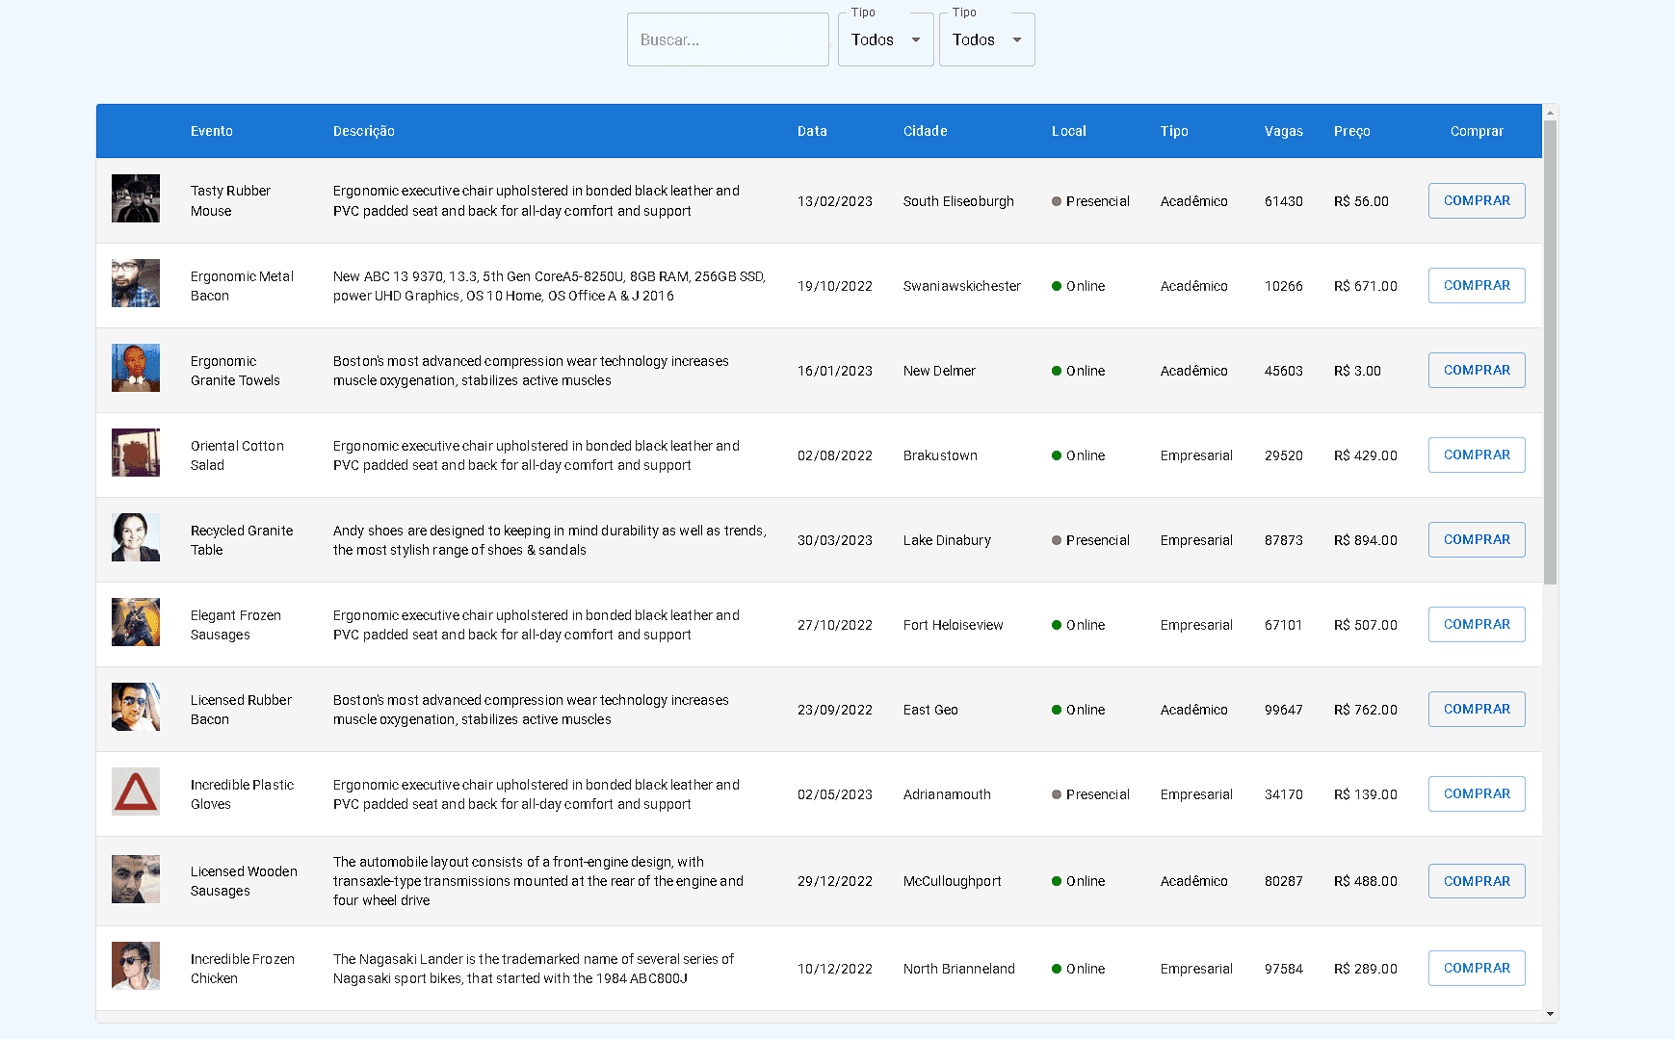This screenshot has height=1039, width=1675.
Task: Open the Elegant Frozen Sausages thumbnail
Action: [x=136, y=622]
